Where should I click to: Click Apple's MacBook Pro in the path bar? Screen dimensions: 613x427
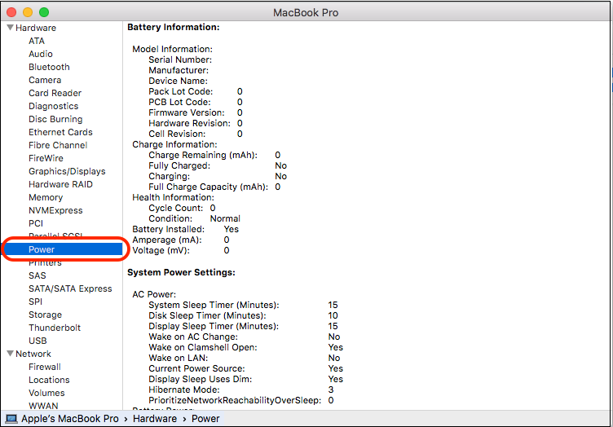(69, 418)
